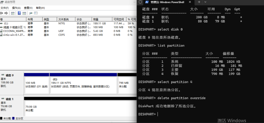
Task: Select the (磁盘 0 磁盘分区 1) volume row
Action: [x=15, y=27]
